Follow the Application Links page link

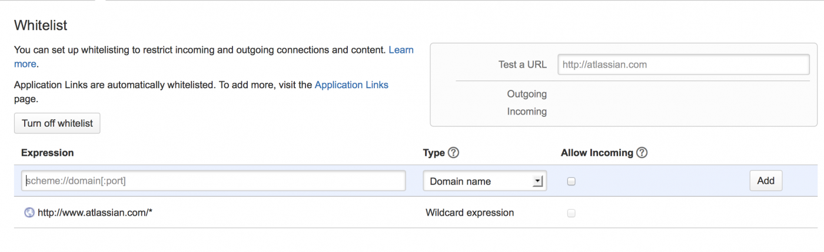(351, 85)
